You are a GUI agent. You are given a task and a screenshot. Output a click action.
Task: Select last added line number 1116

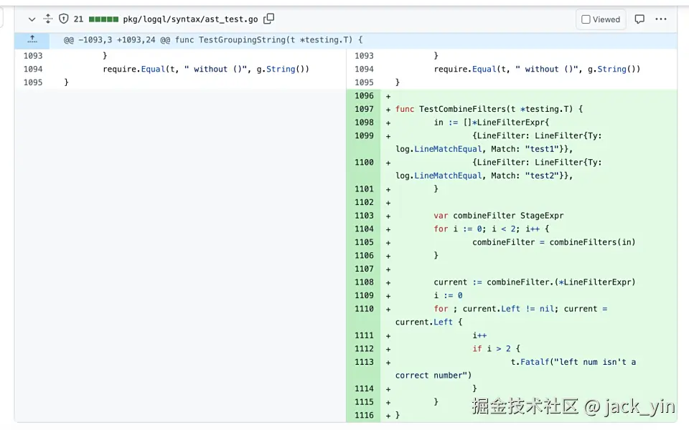[364, 416]
